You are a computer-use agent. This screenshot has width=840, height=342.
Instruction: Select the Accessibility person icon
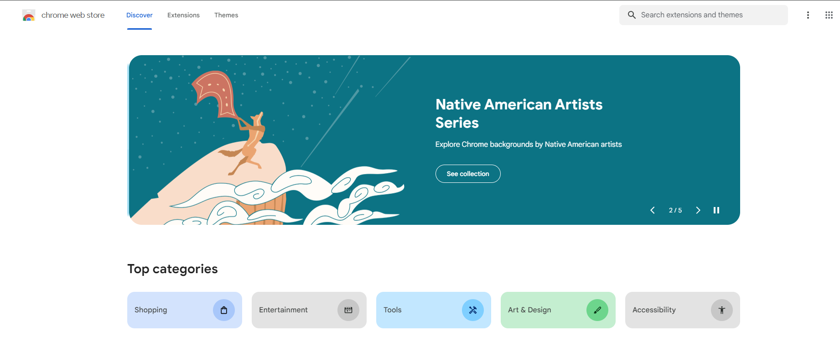pyautogui.click(x=722, y=310)
